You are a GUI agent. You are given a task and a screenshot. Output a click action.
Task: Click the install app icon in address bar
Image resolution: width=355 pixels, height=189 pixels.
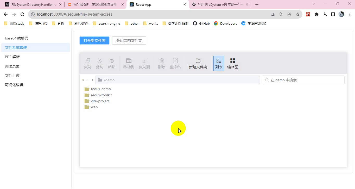[273, 14]
